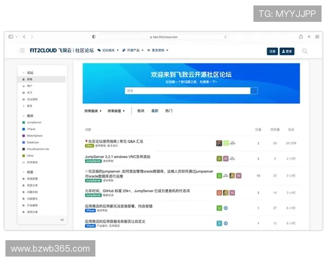Show Safari tab overview grid icon
The width and height of the screenshot is (327, 262).
[317, 37]
